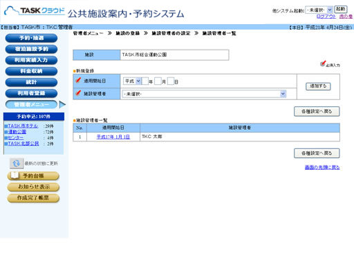
Task: Click the lower 各種設定へ戻る button
Action: tap(317, 153)
